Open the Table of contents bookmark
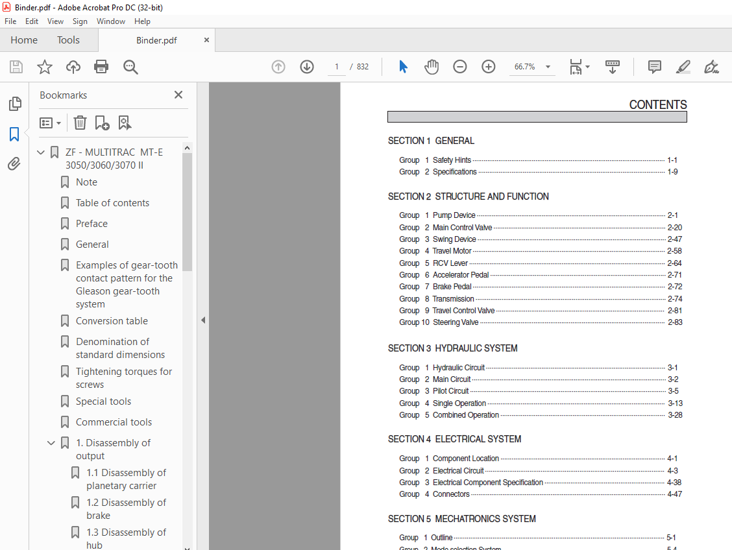The image size is (732, 550). [x=112, y=203]
